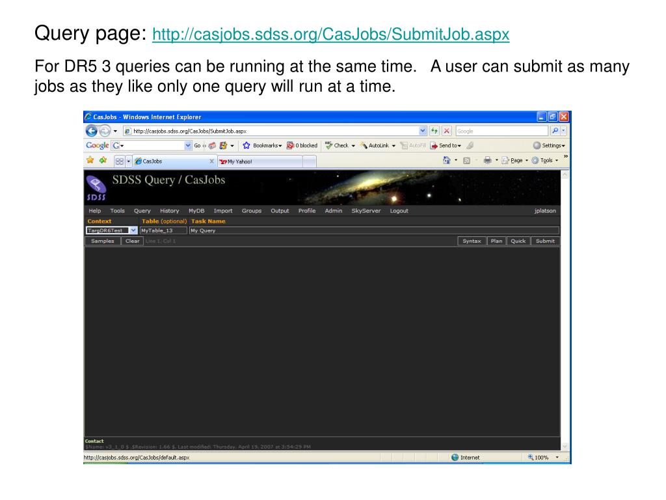This screenshot has width=666, height=500.
Task: Open the casjobs.sdss.org SubmitJob link on the slide
Action: 330,34
